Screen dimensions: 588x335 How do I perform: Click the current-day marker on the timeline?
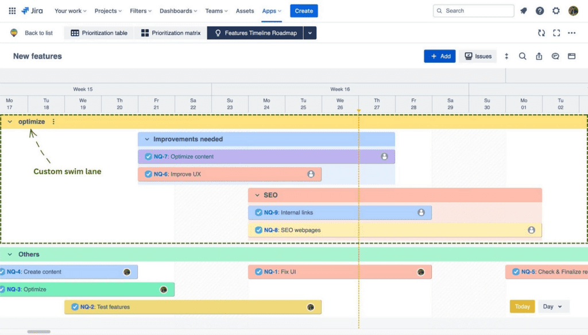tap(358, 111)
